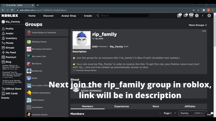
Task: Open the Rip_Ferimly profile name
Action: [13, 22]
